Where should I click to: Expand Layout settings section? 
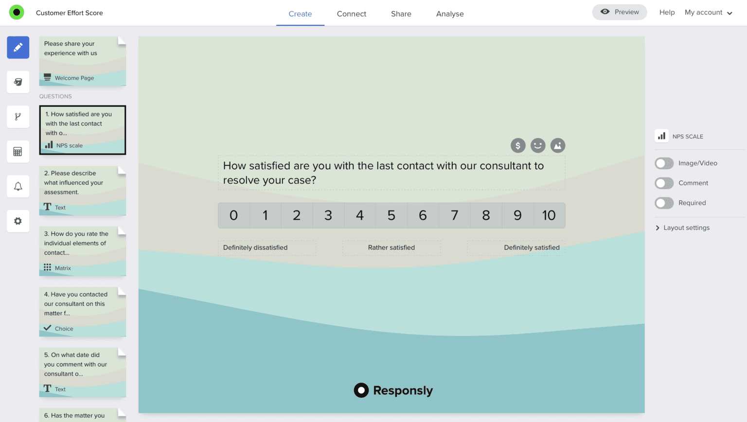point(682,228)
